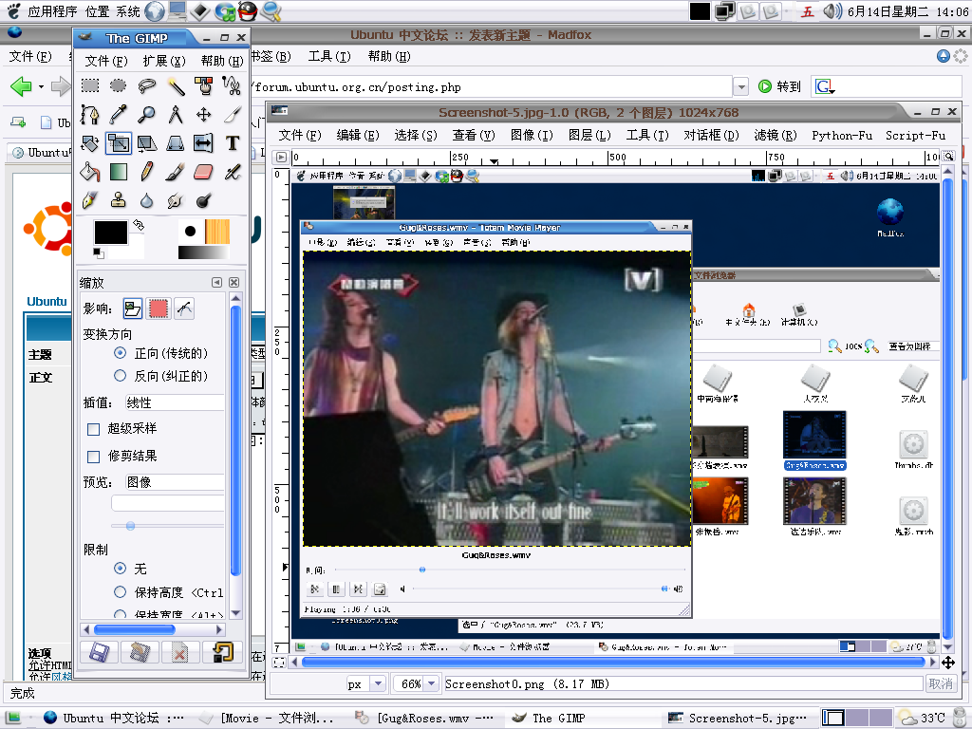Screen dimensions: 972x729
Task: Set transform to affect path
Action: (x=184, y=308)
